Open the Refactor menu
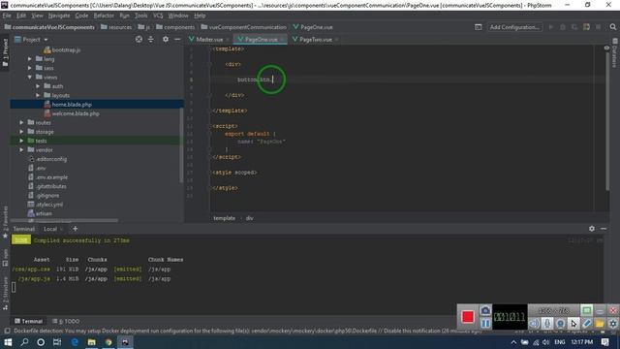The image size is (620, 349). 104,16
